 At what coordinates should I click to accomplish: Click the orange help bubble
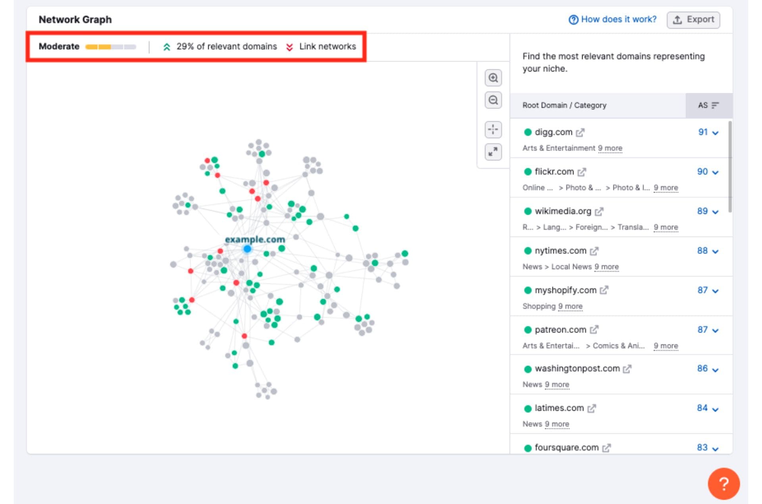(724, 484)
